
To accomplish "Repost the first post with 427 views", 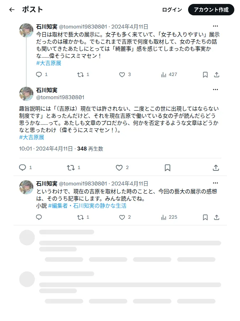I will coord(80,75).
